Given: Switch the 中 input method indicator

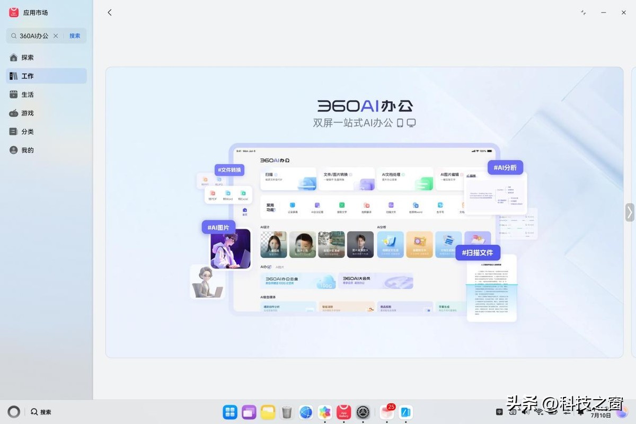Looking at the screenshot, I should [x=500, y=412].
